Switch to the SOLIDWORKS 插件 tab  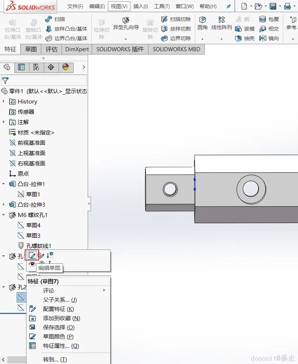[120, 49]
